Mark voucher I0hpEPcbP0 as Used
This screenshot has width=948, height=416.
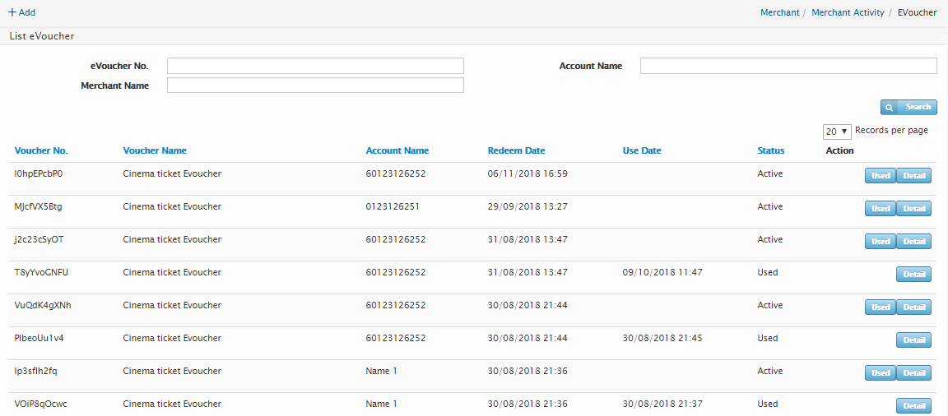880,175
